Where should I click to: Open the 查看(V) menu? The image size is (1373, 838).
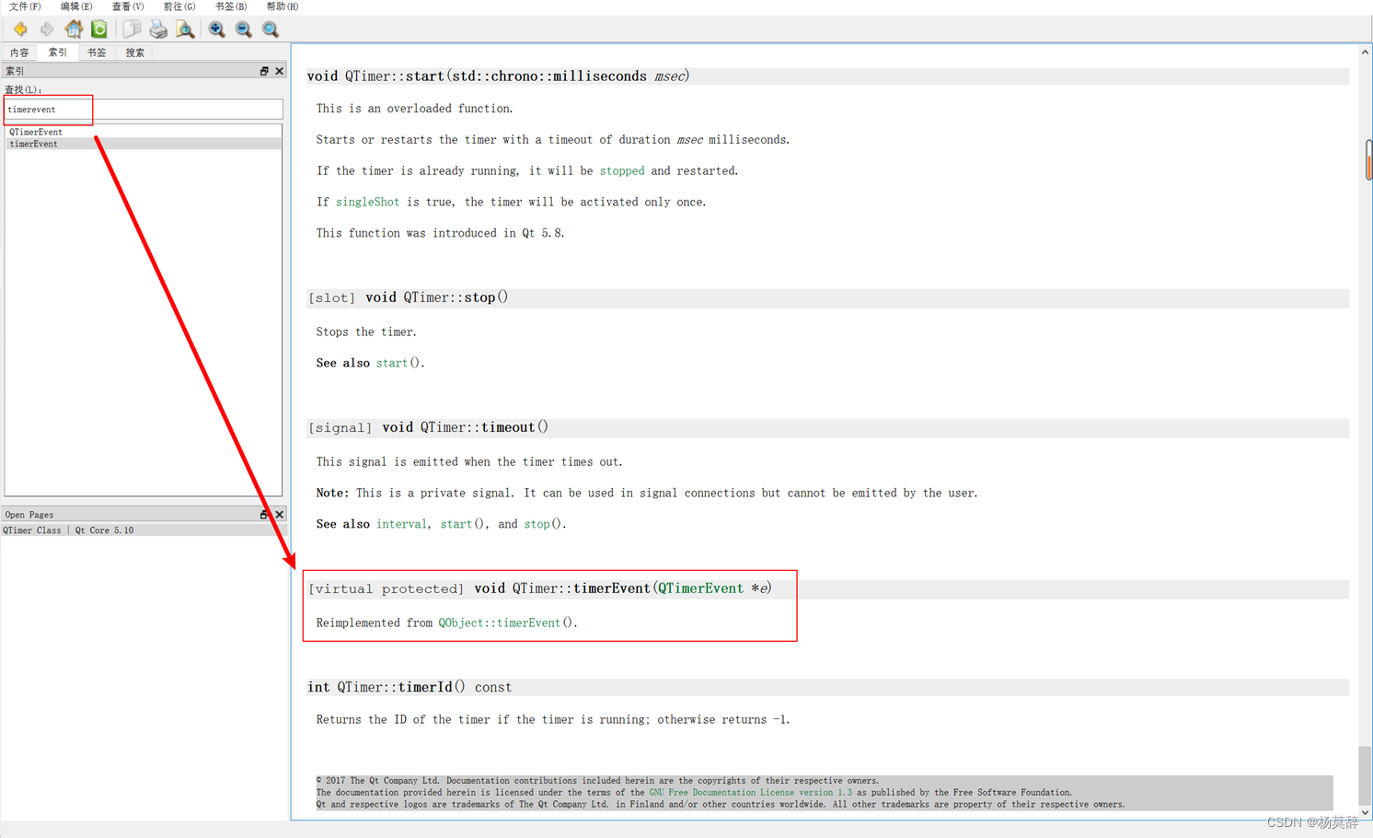coord(128,6)
